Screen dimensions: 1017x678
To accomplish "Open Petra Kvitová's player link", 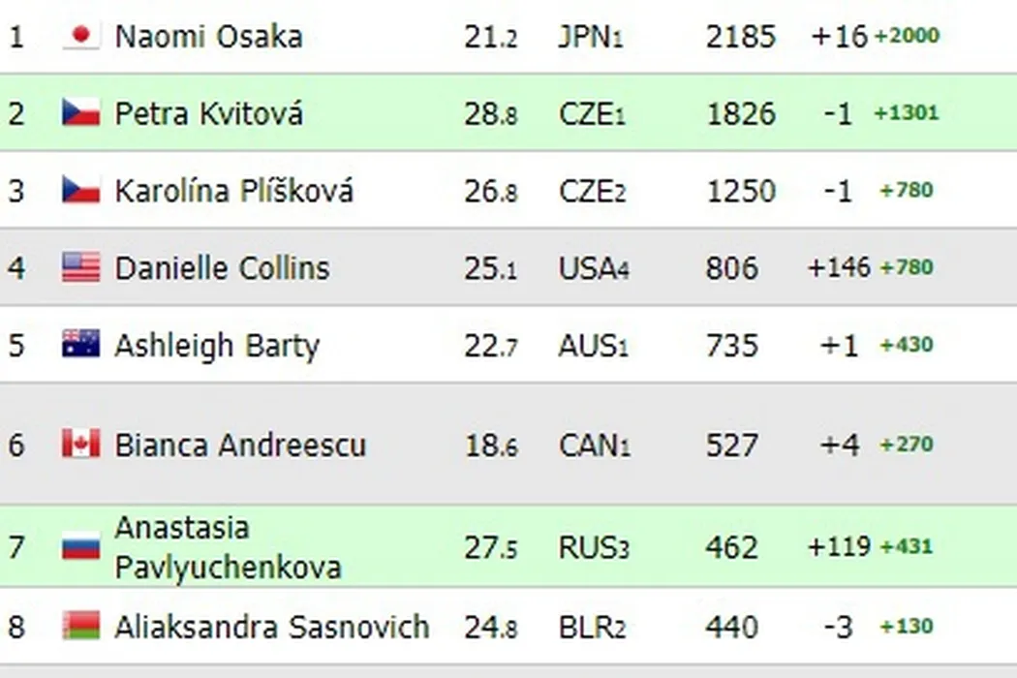I will (208, 113).
